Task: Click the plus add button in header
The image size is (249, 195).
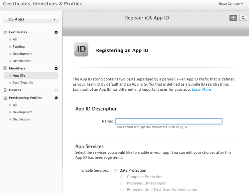Action: tap(232, 18)
